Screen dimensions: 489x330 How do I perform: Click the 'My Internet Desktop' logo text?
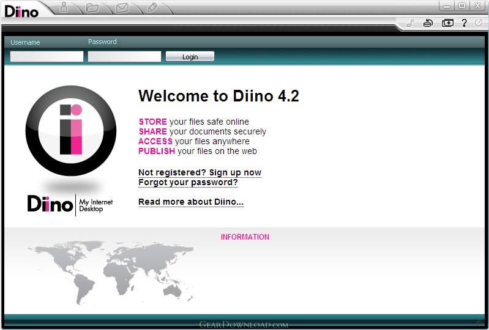[95, 205]
